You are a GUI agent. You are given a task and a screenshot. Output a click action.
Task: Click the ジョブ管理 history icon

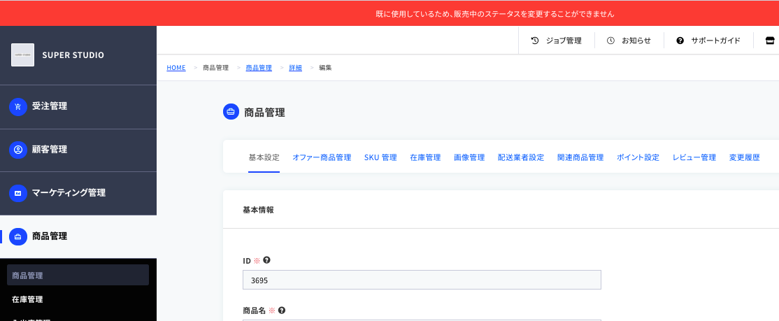(535, 41)
